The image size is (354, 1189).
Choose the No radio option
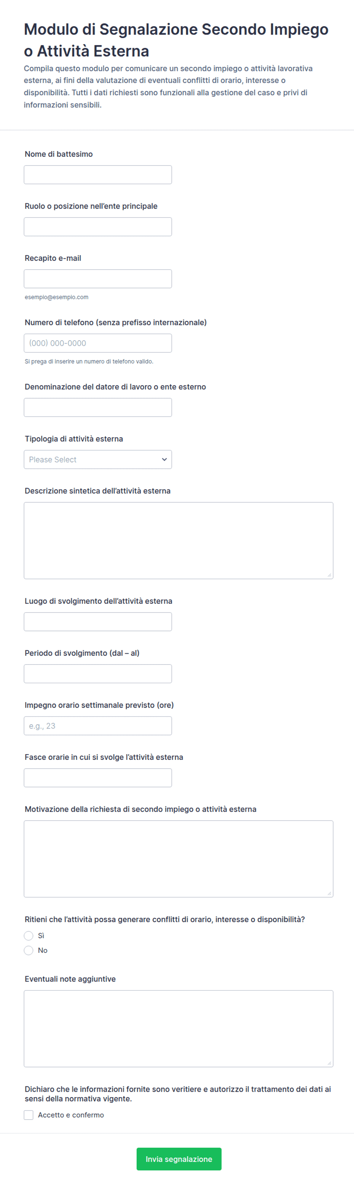[29, 950]
